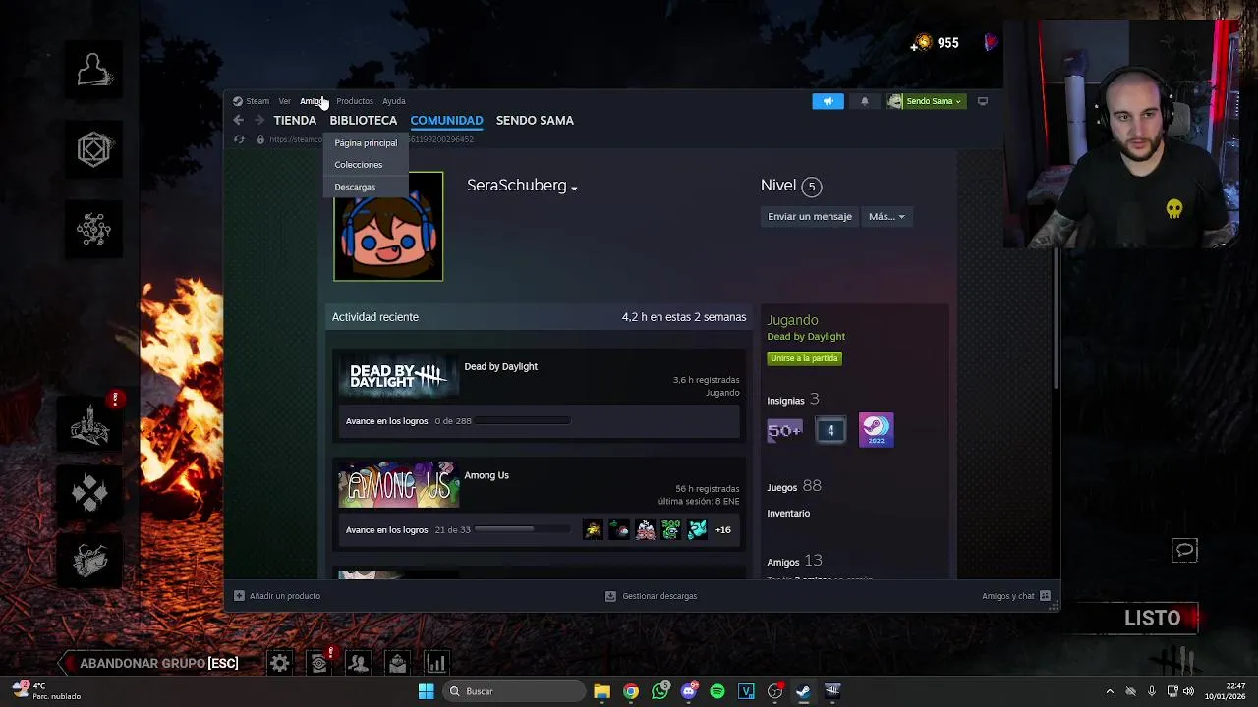Open File Explorer from the taskbar
This screenshot has height=707, width=1258.
(x=601, y=692)
